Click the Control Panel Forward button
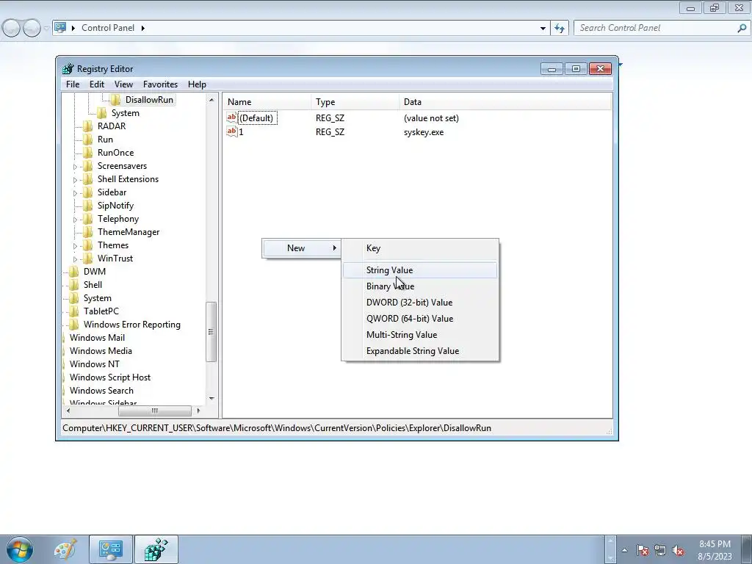 [32, 29]
